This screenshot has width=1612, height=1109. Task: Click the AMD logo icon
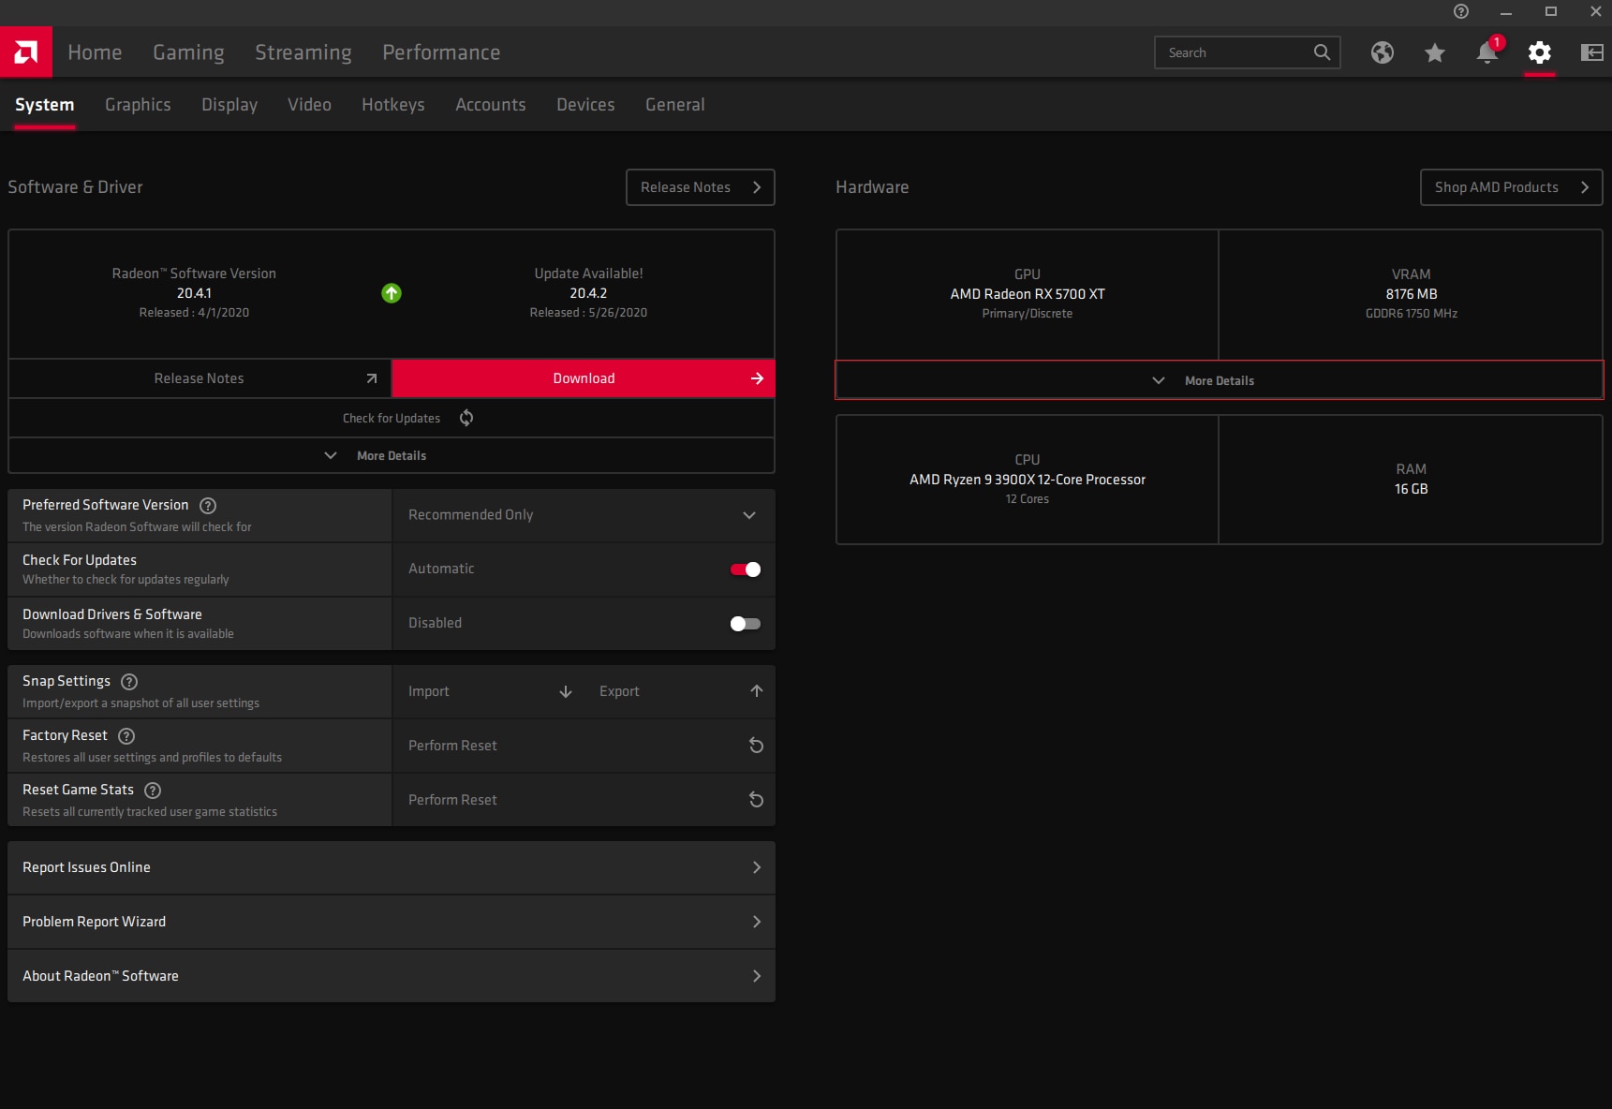click(x=26, y=52)
